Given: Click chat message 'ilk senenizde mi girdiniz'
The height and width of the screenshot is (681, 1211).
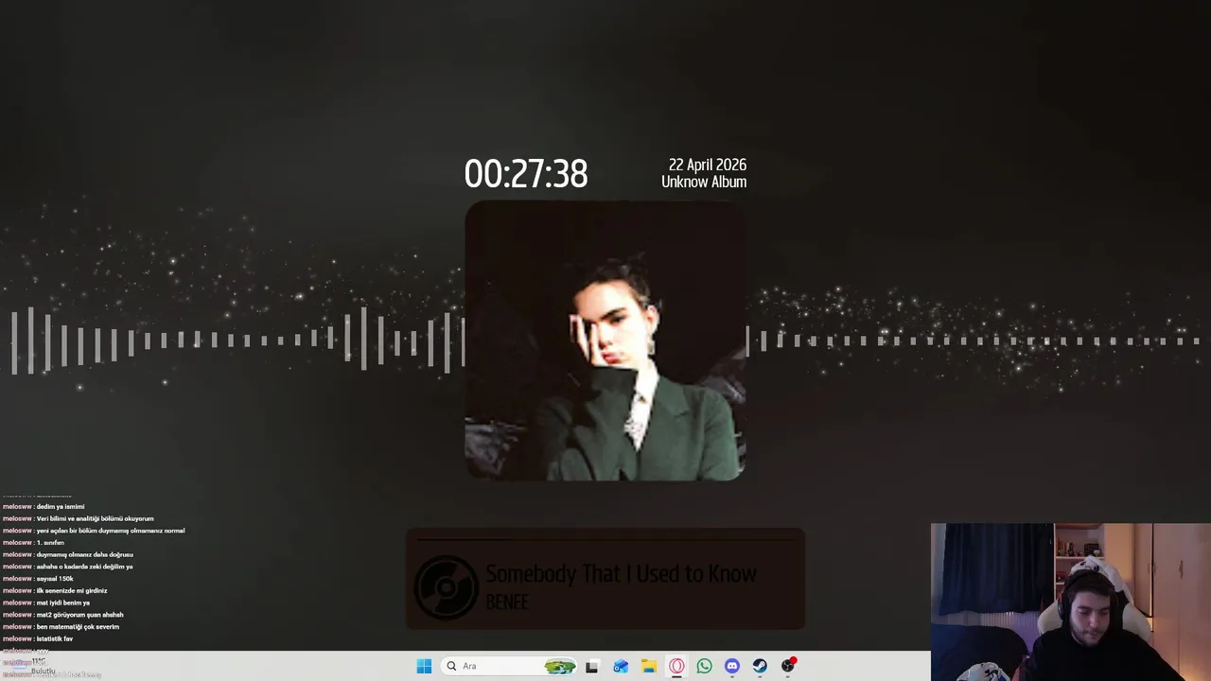Looking at the screenshot, I should tap(72, 590).
